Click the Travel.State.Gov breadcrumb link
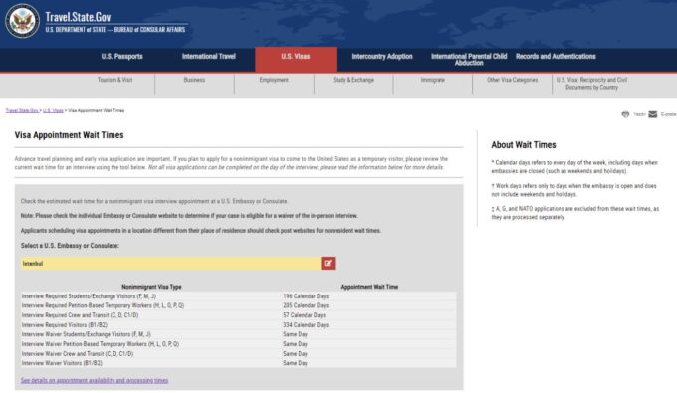 22,110
